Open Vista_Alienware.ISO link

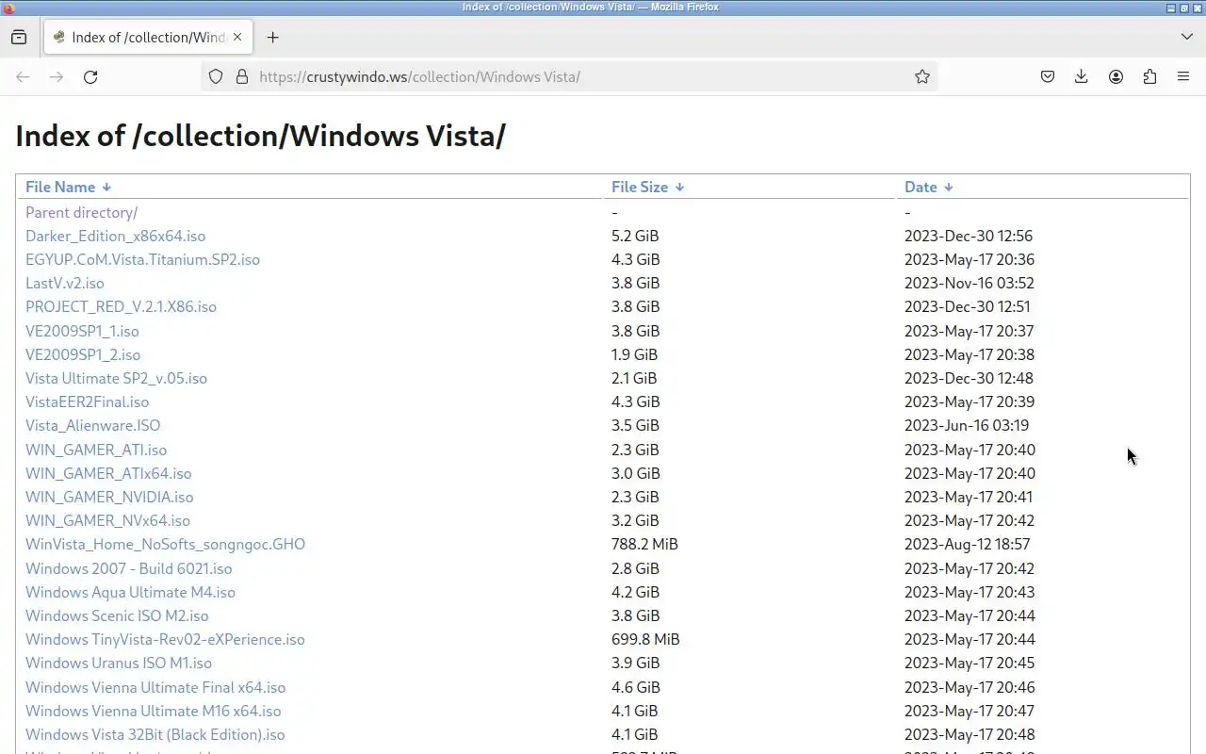[x=92, y=425]
